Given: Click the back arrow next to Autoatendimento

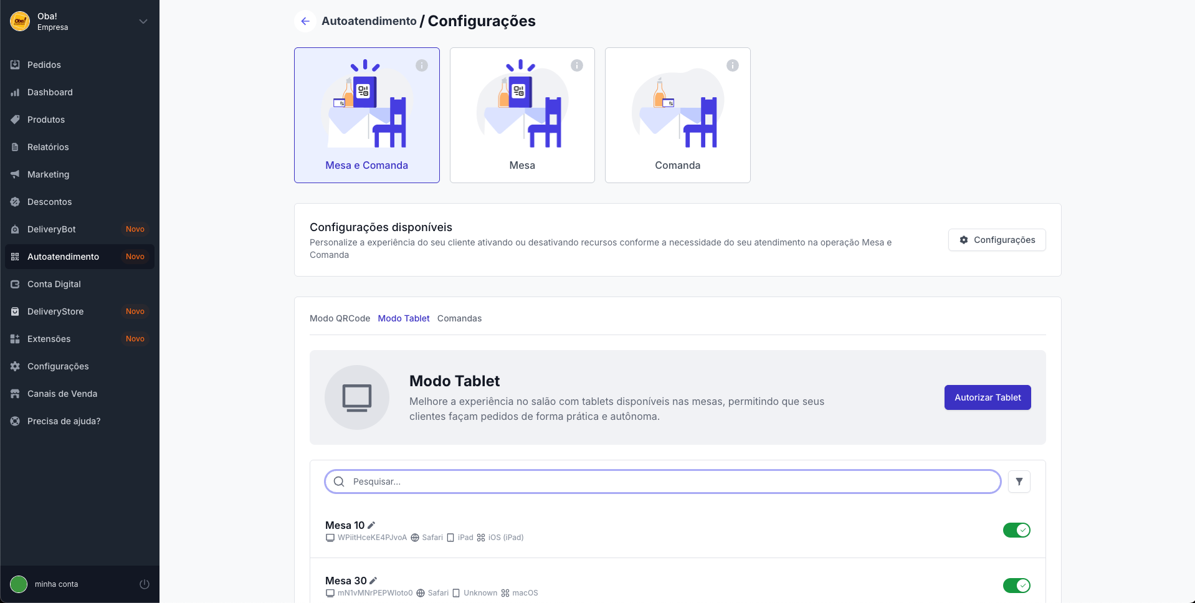Looking at the screenshot, I should point(305,21).
